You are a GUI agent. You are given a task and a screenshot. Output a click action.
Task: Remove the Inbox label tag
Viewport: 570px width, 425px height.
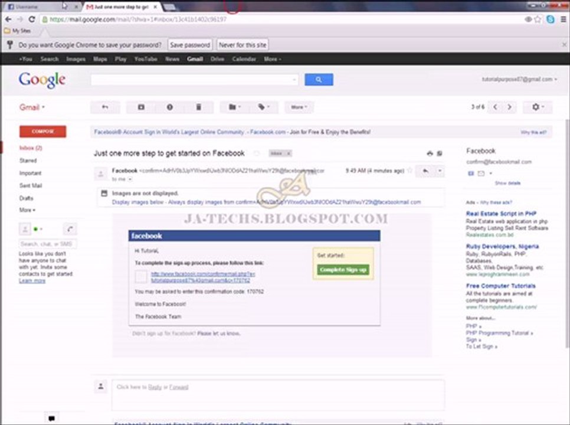289,153
